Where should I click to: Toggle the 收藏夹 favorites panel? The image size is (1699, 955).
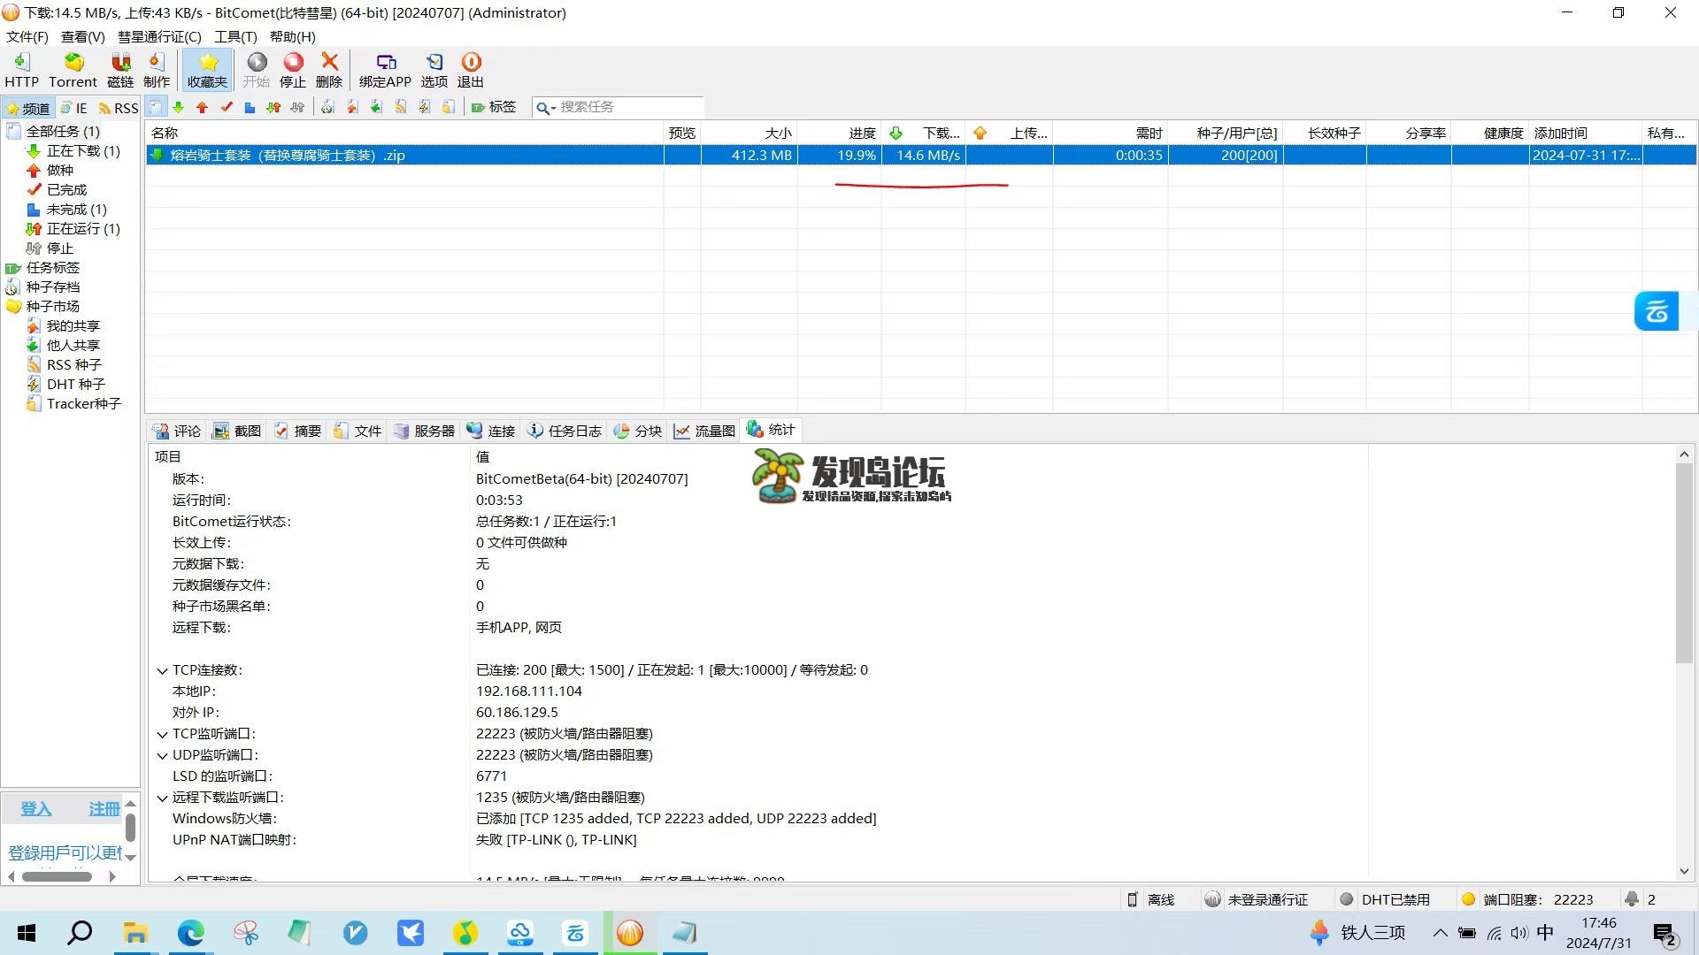click(x=208, y=70)
